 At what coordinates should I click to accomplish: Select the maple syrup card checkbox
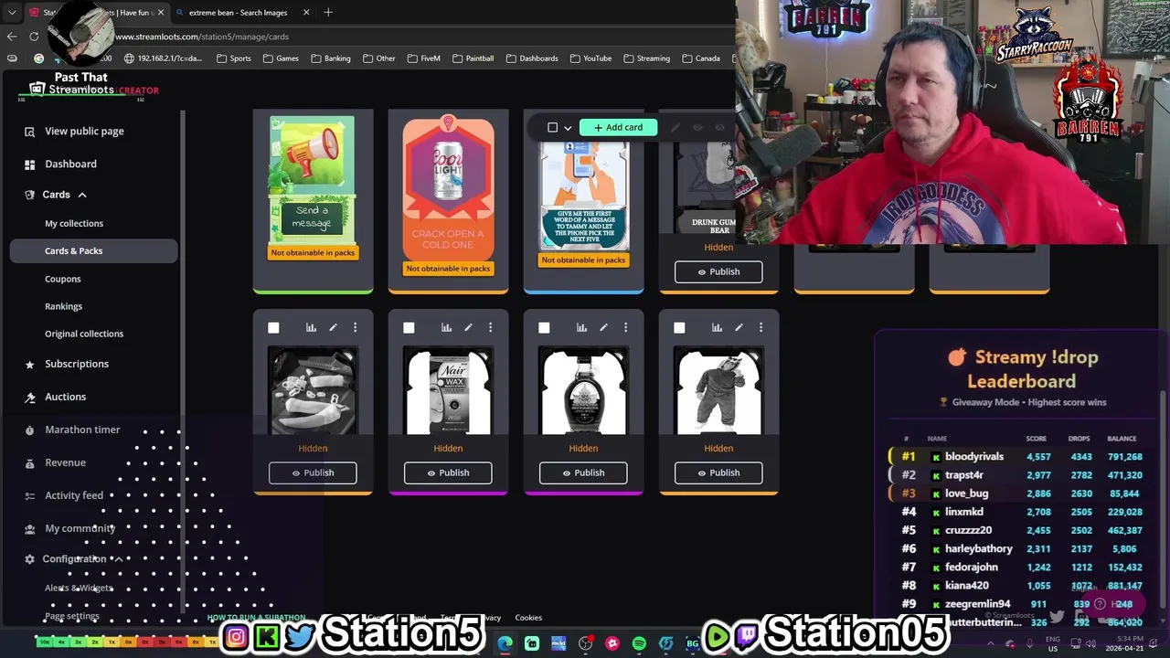coord(544,327)
